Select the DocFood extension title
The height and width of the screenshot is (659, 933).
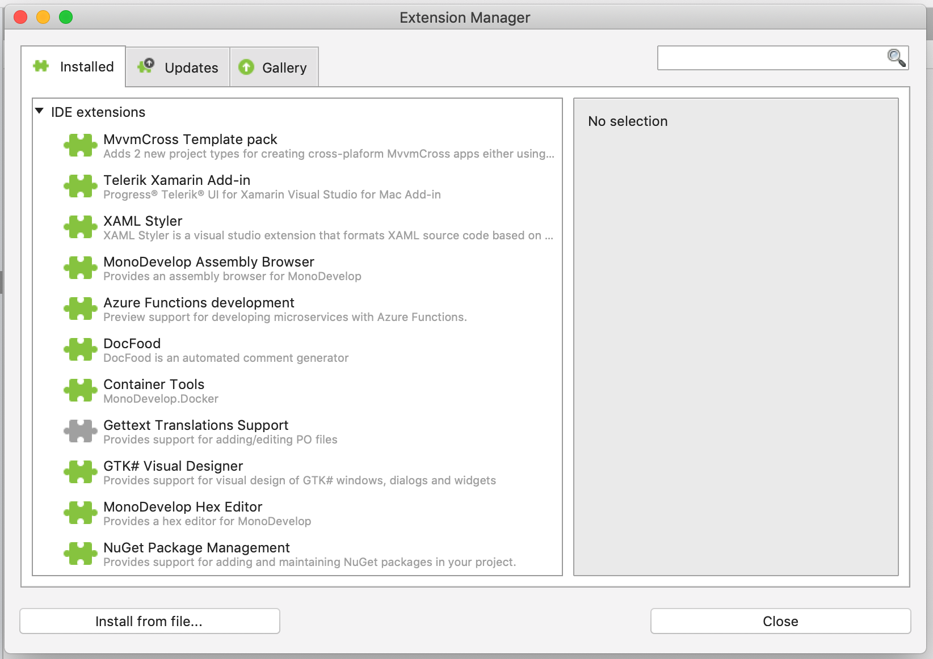point(132,344)
